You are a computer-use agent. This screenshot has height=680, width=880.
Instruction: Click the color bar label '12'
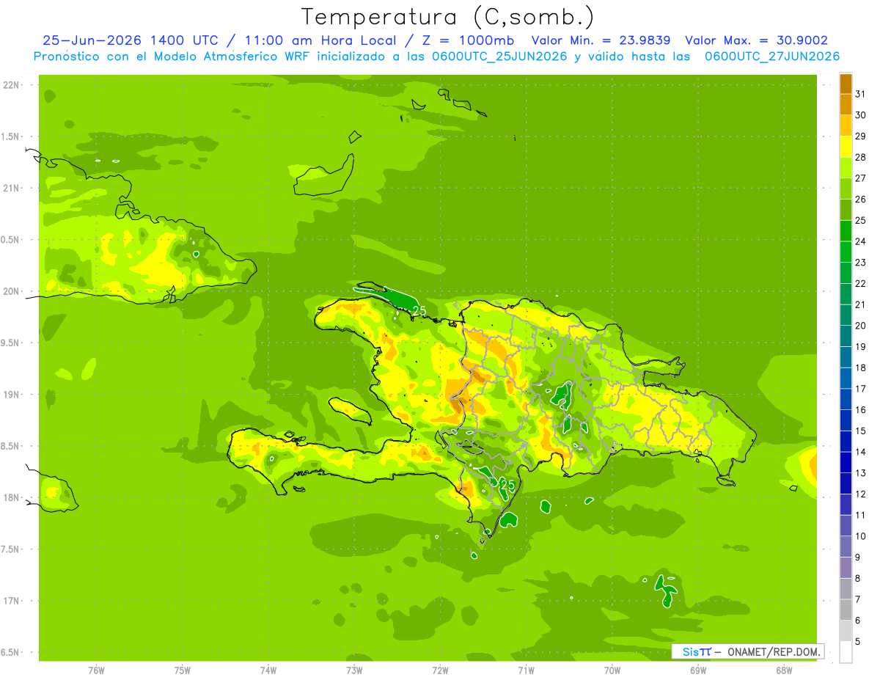coord(861,494)
